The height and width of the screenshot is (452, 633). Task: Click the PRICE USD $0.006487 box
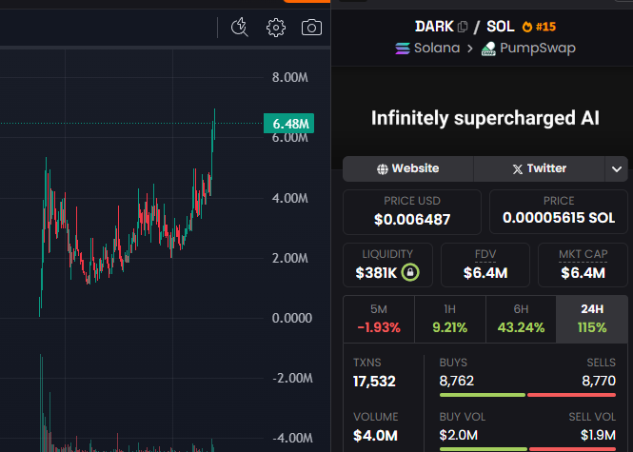[412, 212]
